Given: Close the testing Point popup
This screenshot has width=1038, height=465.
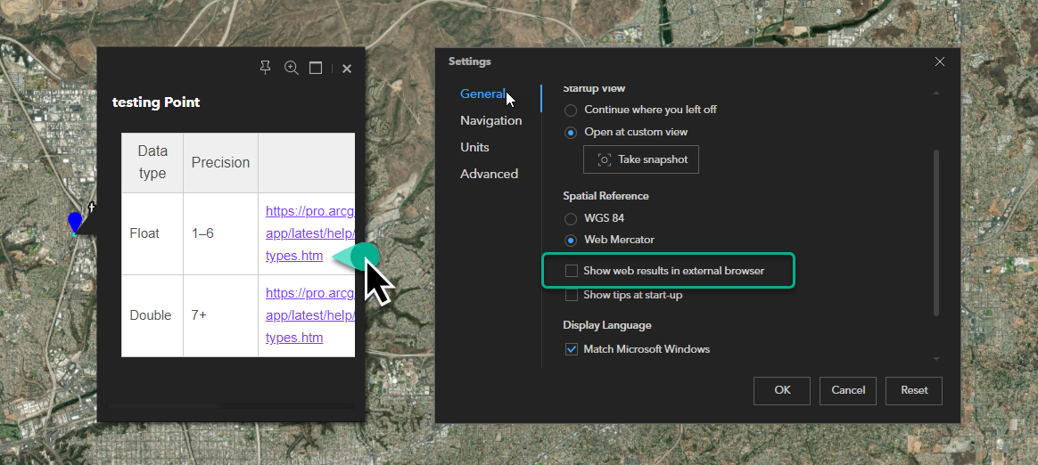Looking at the screenshot, I should (347, 69).
